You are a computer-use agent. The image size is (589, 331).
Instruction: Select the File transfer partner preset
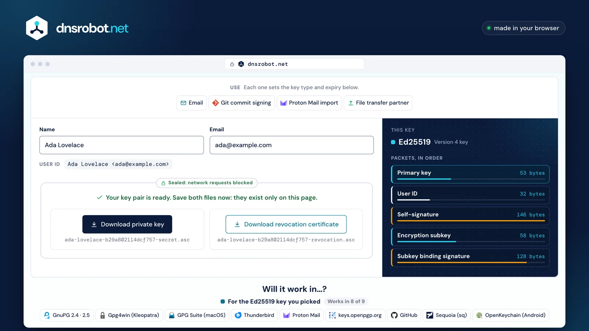pyautogui.click(x=378, y=103)
